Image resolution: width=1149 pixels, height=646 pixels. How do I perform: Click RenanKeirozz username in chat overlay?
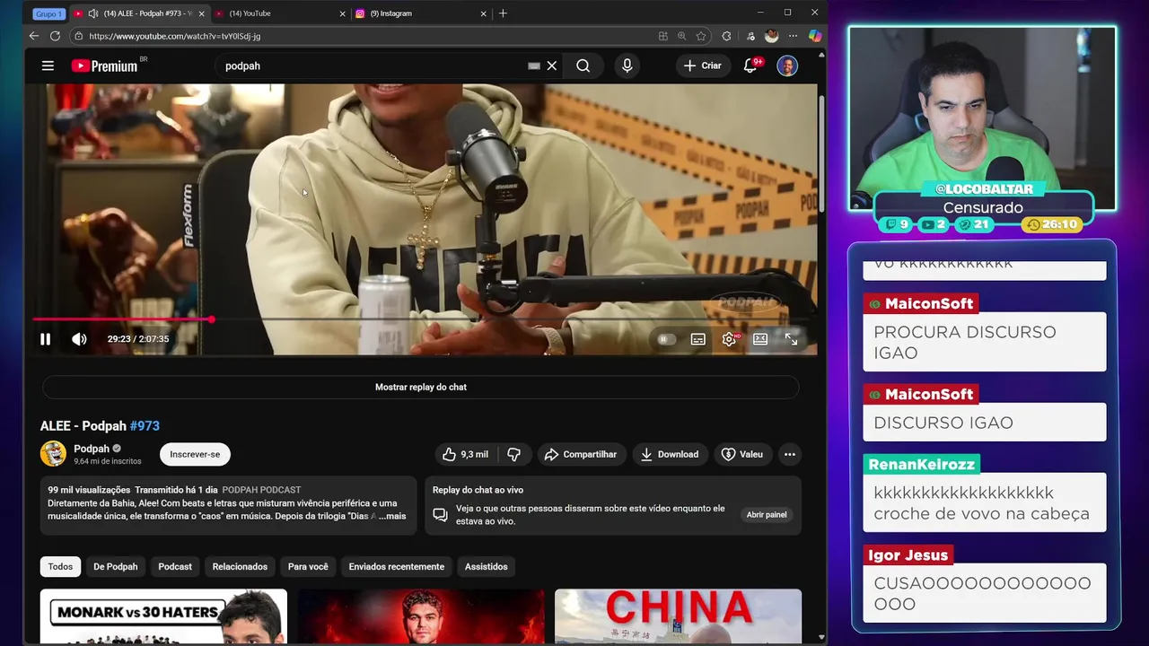(x=920, y=465)
